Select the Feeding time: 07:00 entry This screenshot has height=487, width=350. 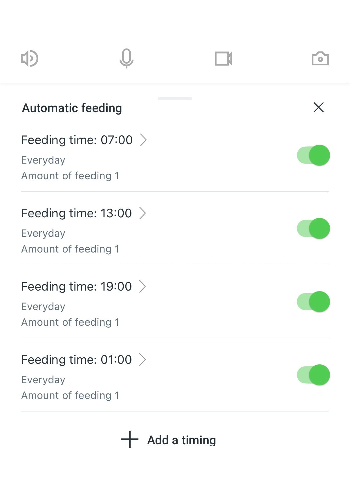[77, 140]
